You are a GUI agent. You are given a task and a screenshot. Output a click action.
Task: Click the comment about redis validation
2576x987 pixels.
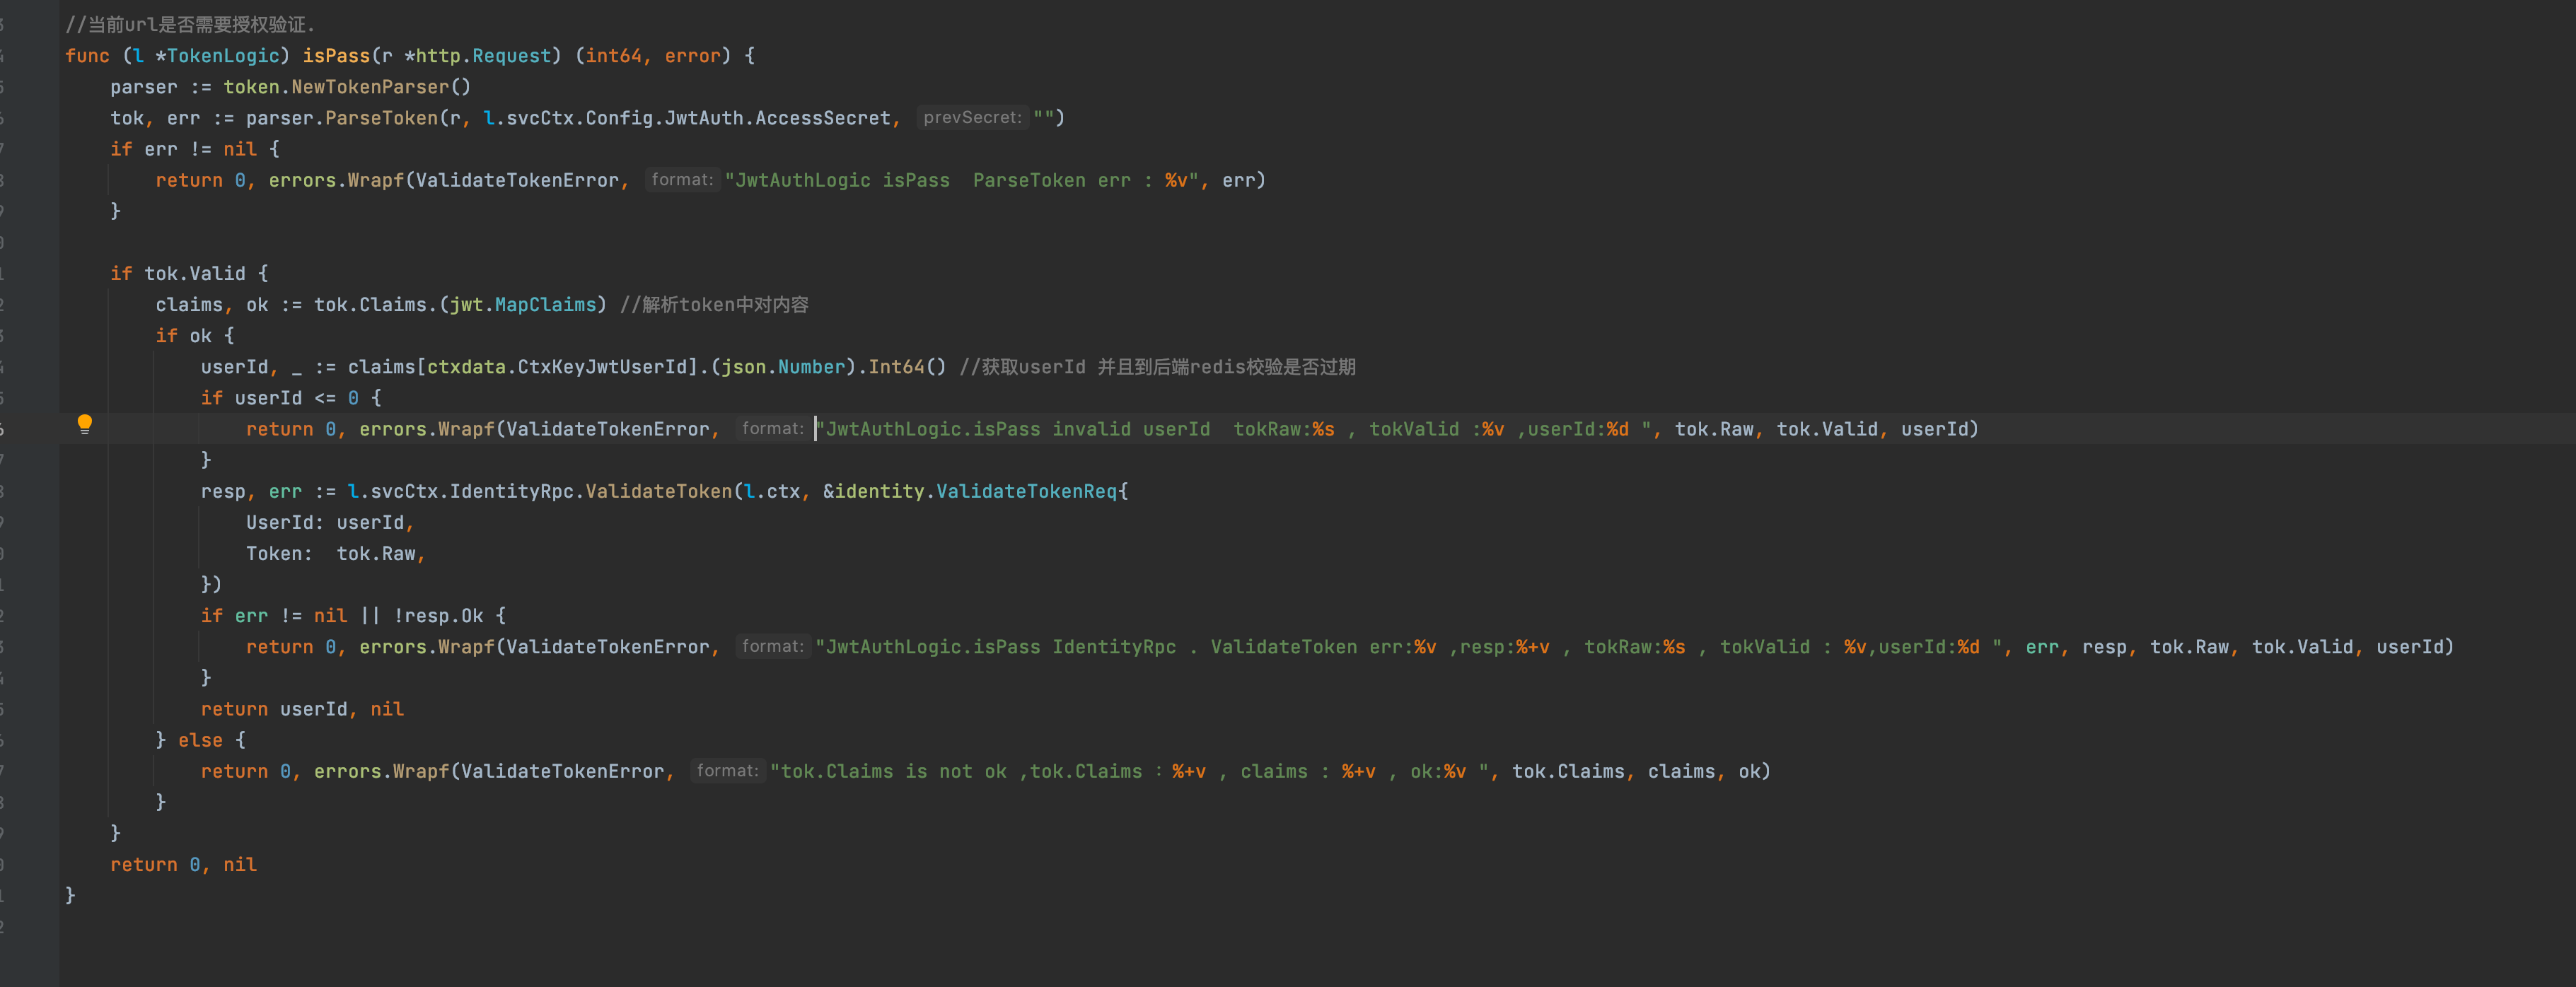click(x=1157, y=367)
